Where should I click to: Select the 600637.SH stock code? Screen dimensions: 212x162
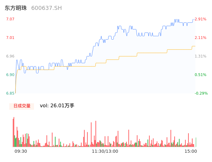point(46,8)
